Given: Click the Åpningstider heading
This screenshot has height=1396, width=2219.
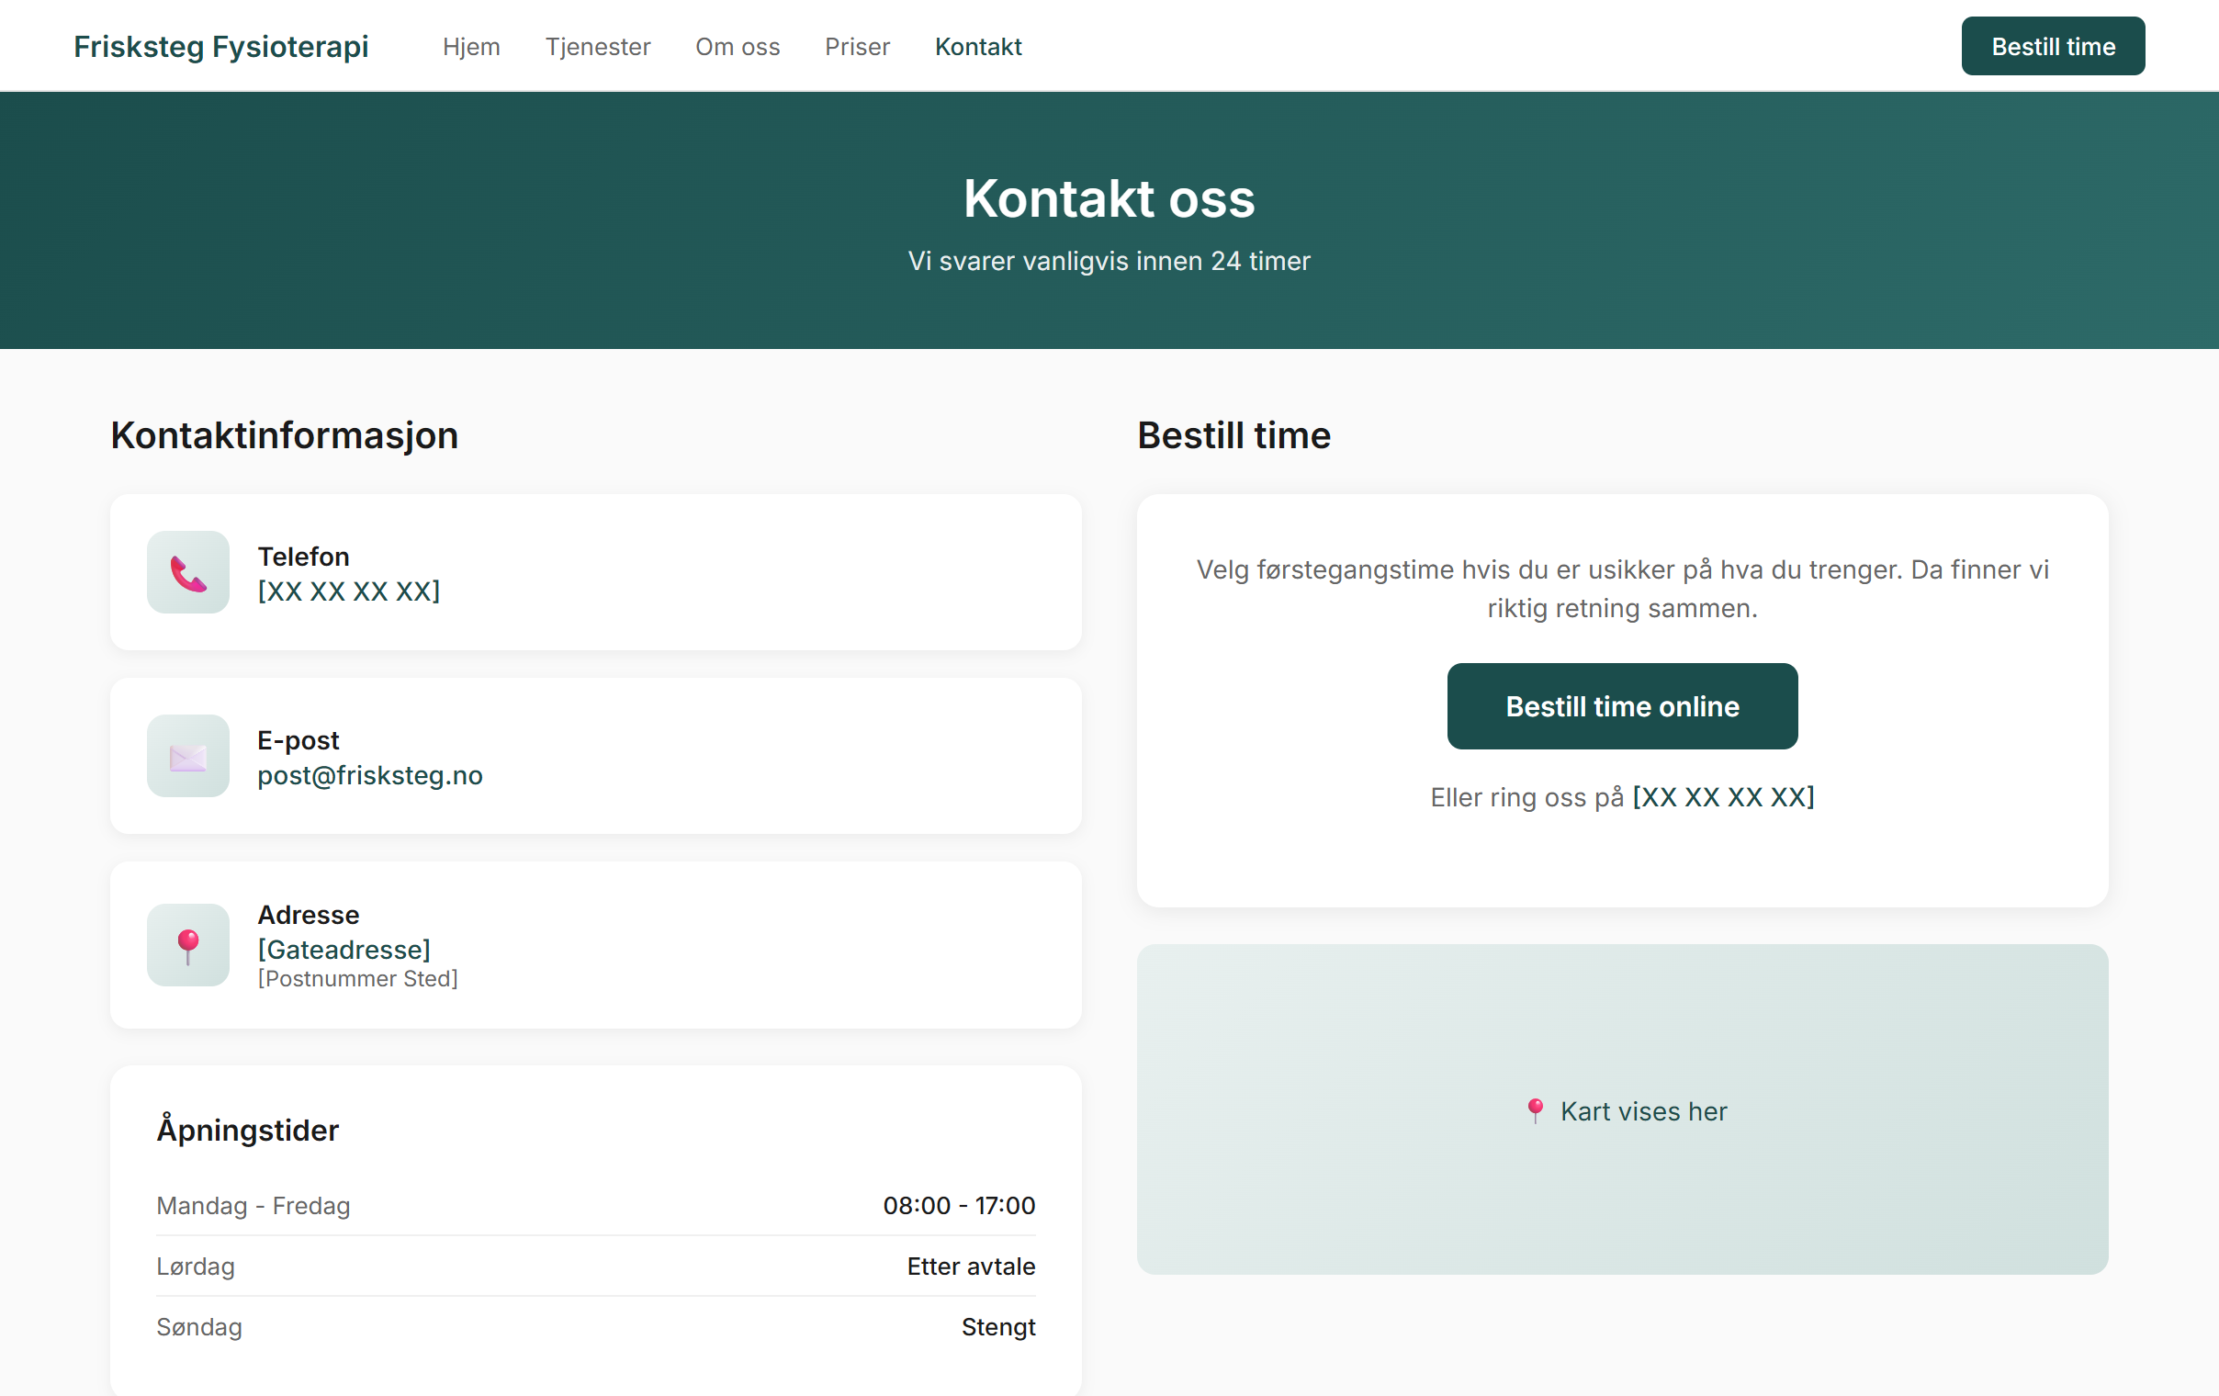Looking at the screenshot, I should [x=248, y=1131].
